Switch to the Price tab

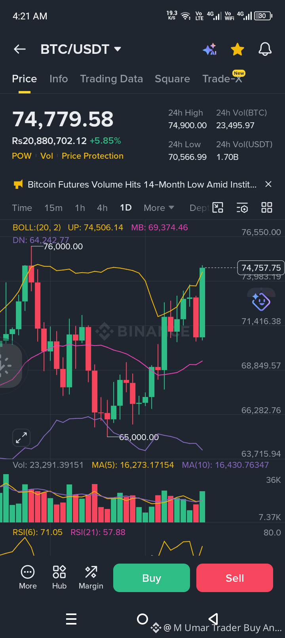coord(25,79)
